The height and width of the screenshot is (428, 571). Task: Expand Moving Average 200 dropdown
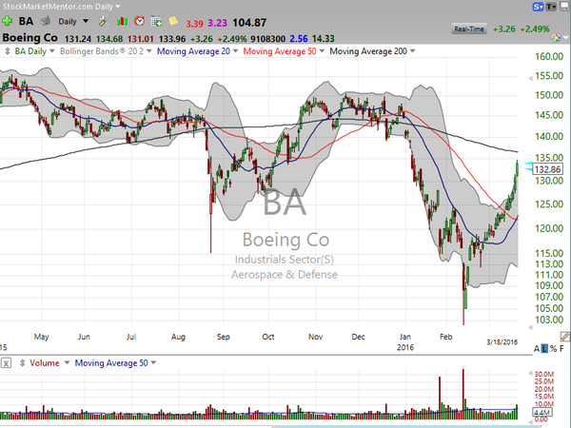click(x=412, y=51)
